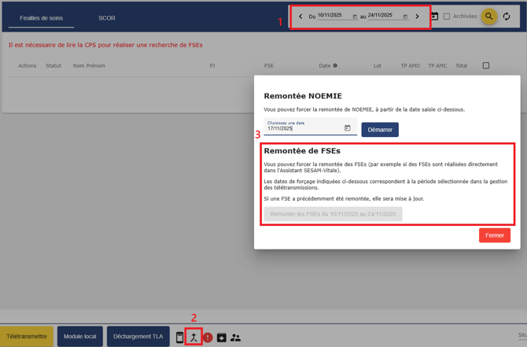Edit the end date field 24/11/2025
Viewport: 527px width, 347px height.
384,16
